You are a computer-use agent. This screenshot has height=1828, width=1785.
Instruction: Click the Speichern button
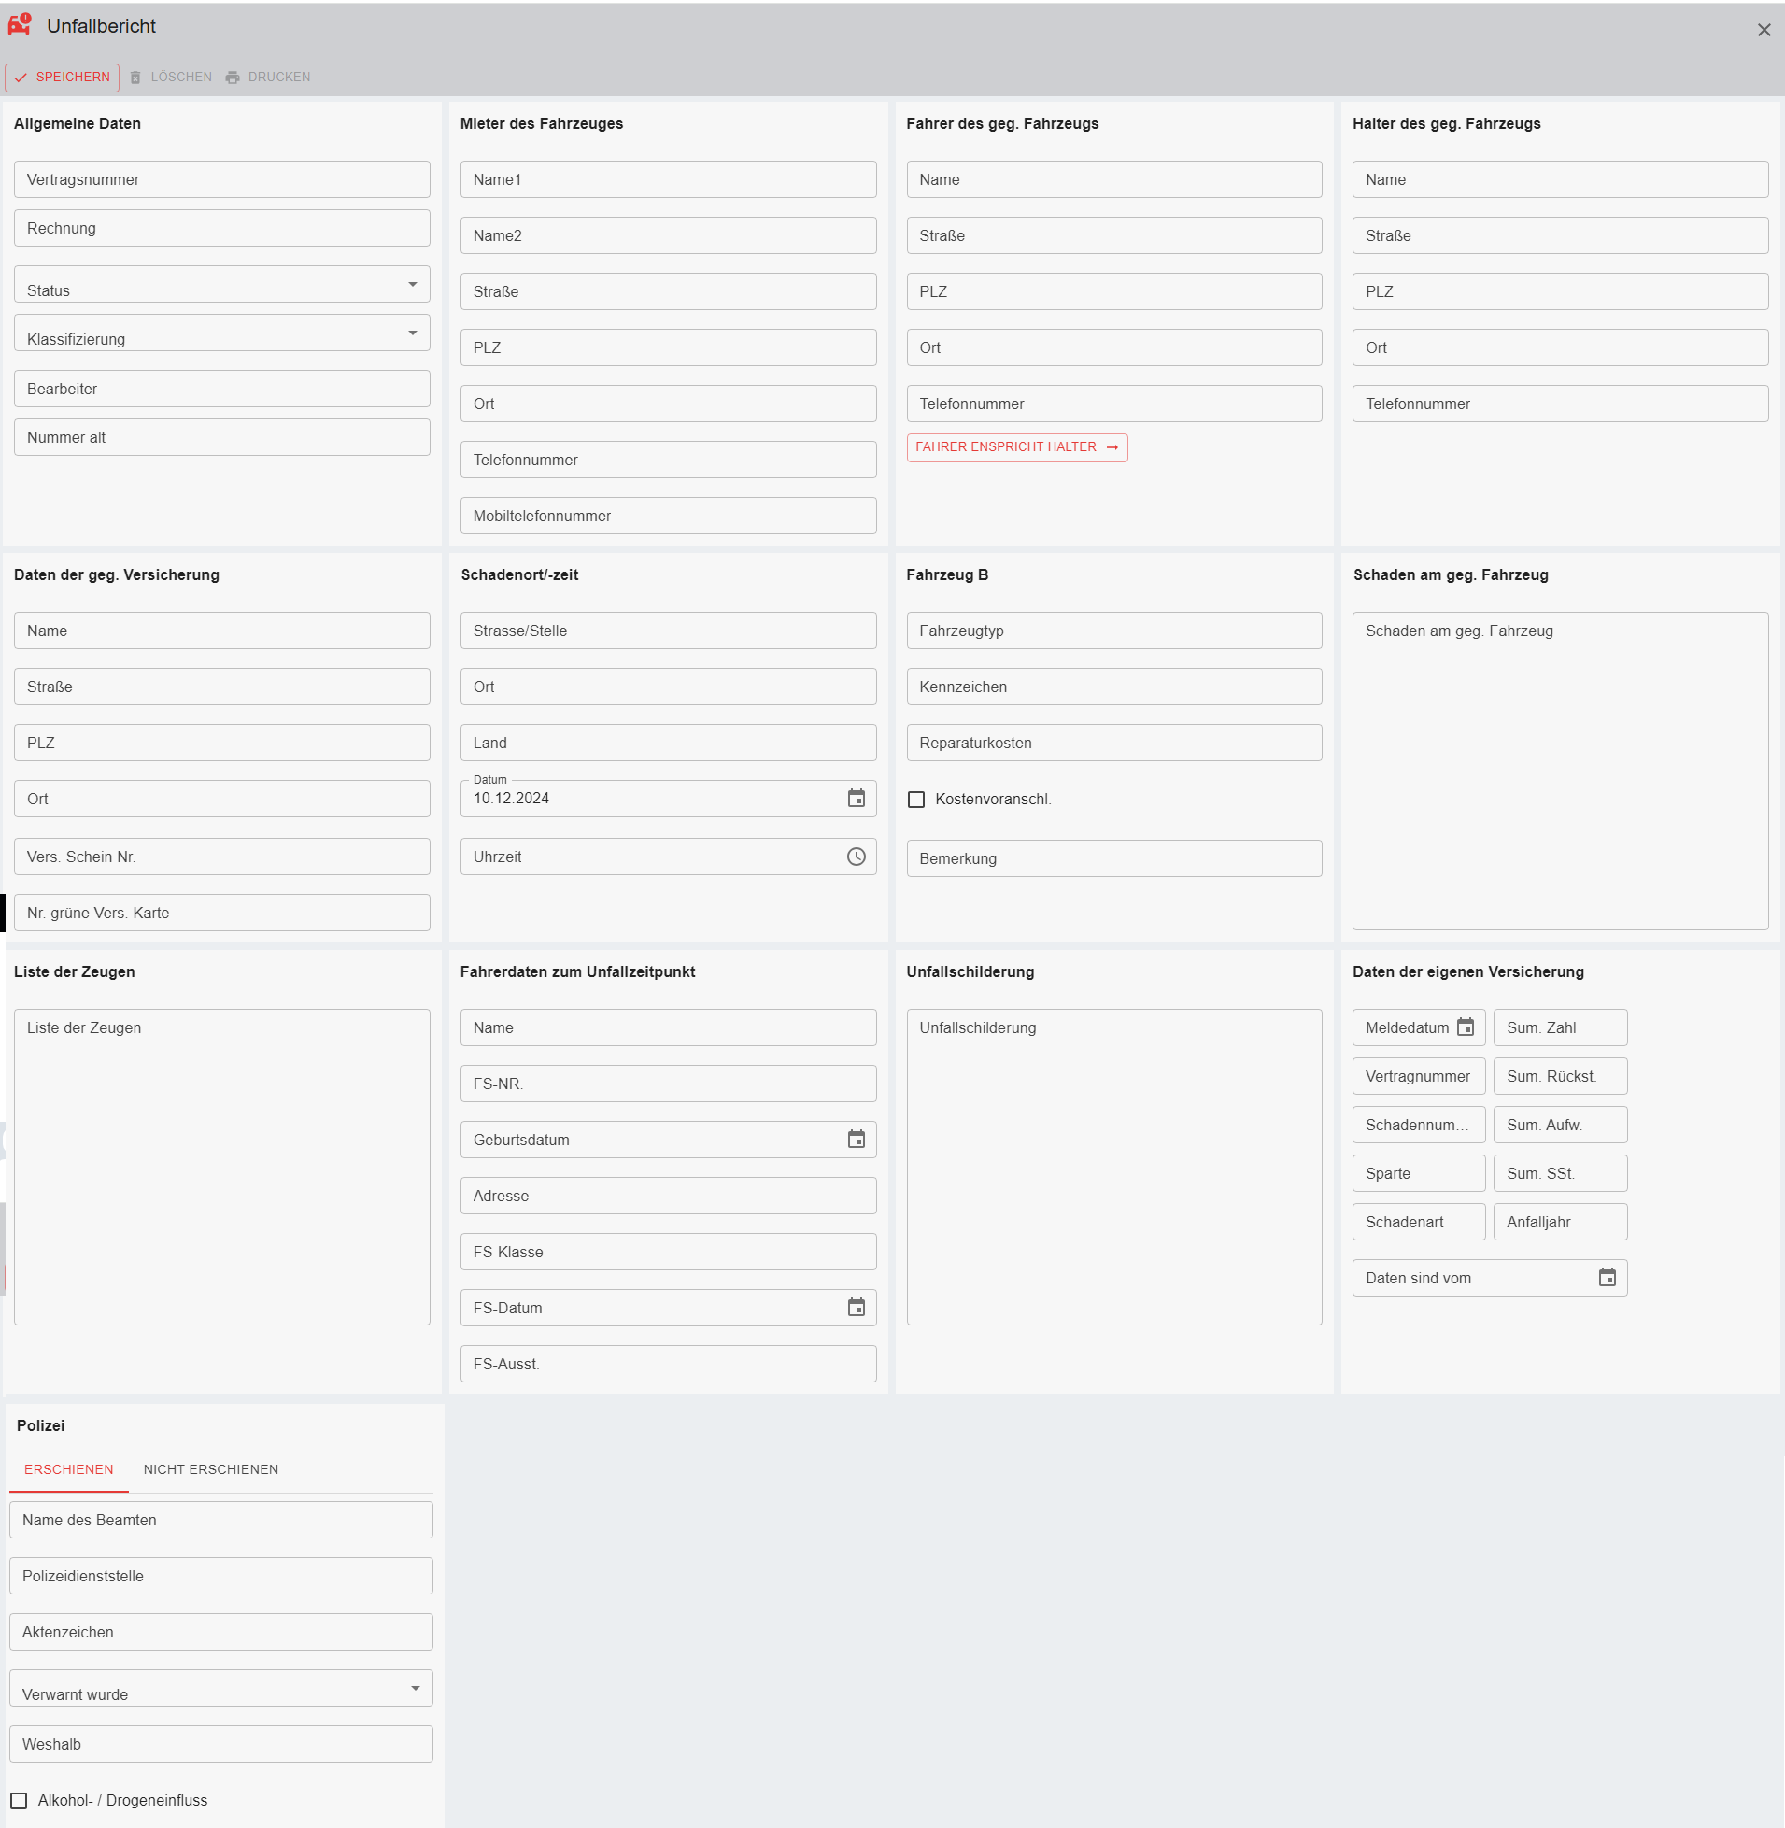click(x=62, y=77)
